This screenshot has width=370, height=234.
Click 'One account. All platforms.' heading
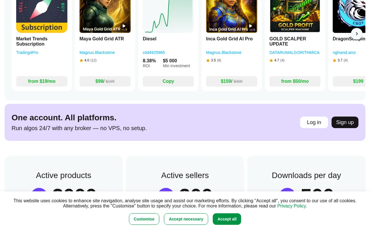(x=64, y=118)
